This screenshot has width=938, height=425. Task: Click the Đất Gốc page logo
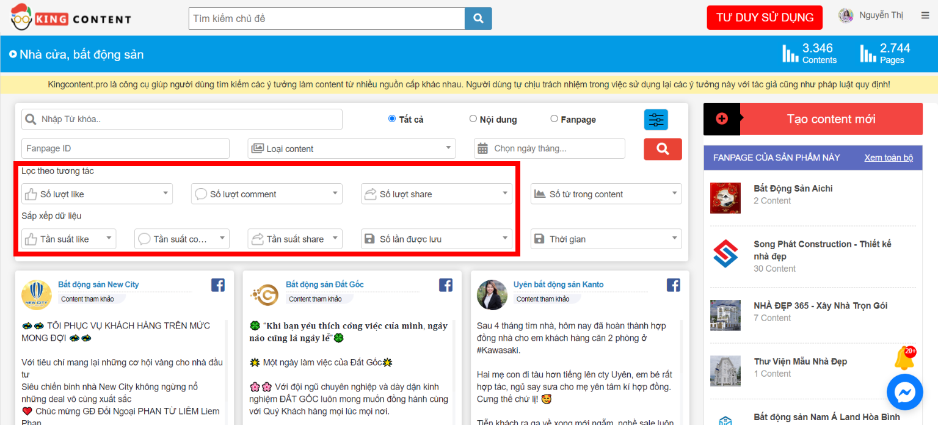pyautogui.click(x=264, y=295)
